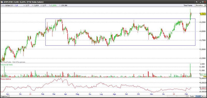Click the Nov date axis label at left
Viewport: 207px width, 98px height.
[8, 94]
